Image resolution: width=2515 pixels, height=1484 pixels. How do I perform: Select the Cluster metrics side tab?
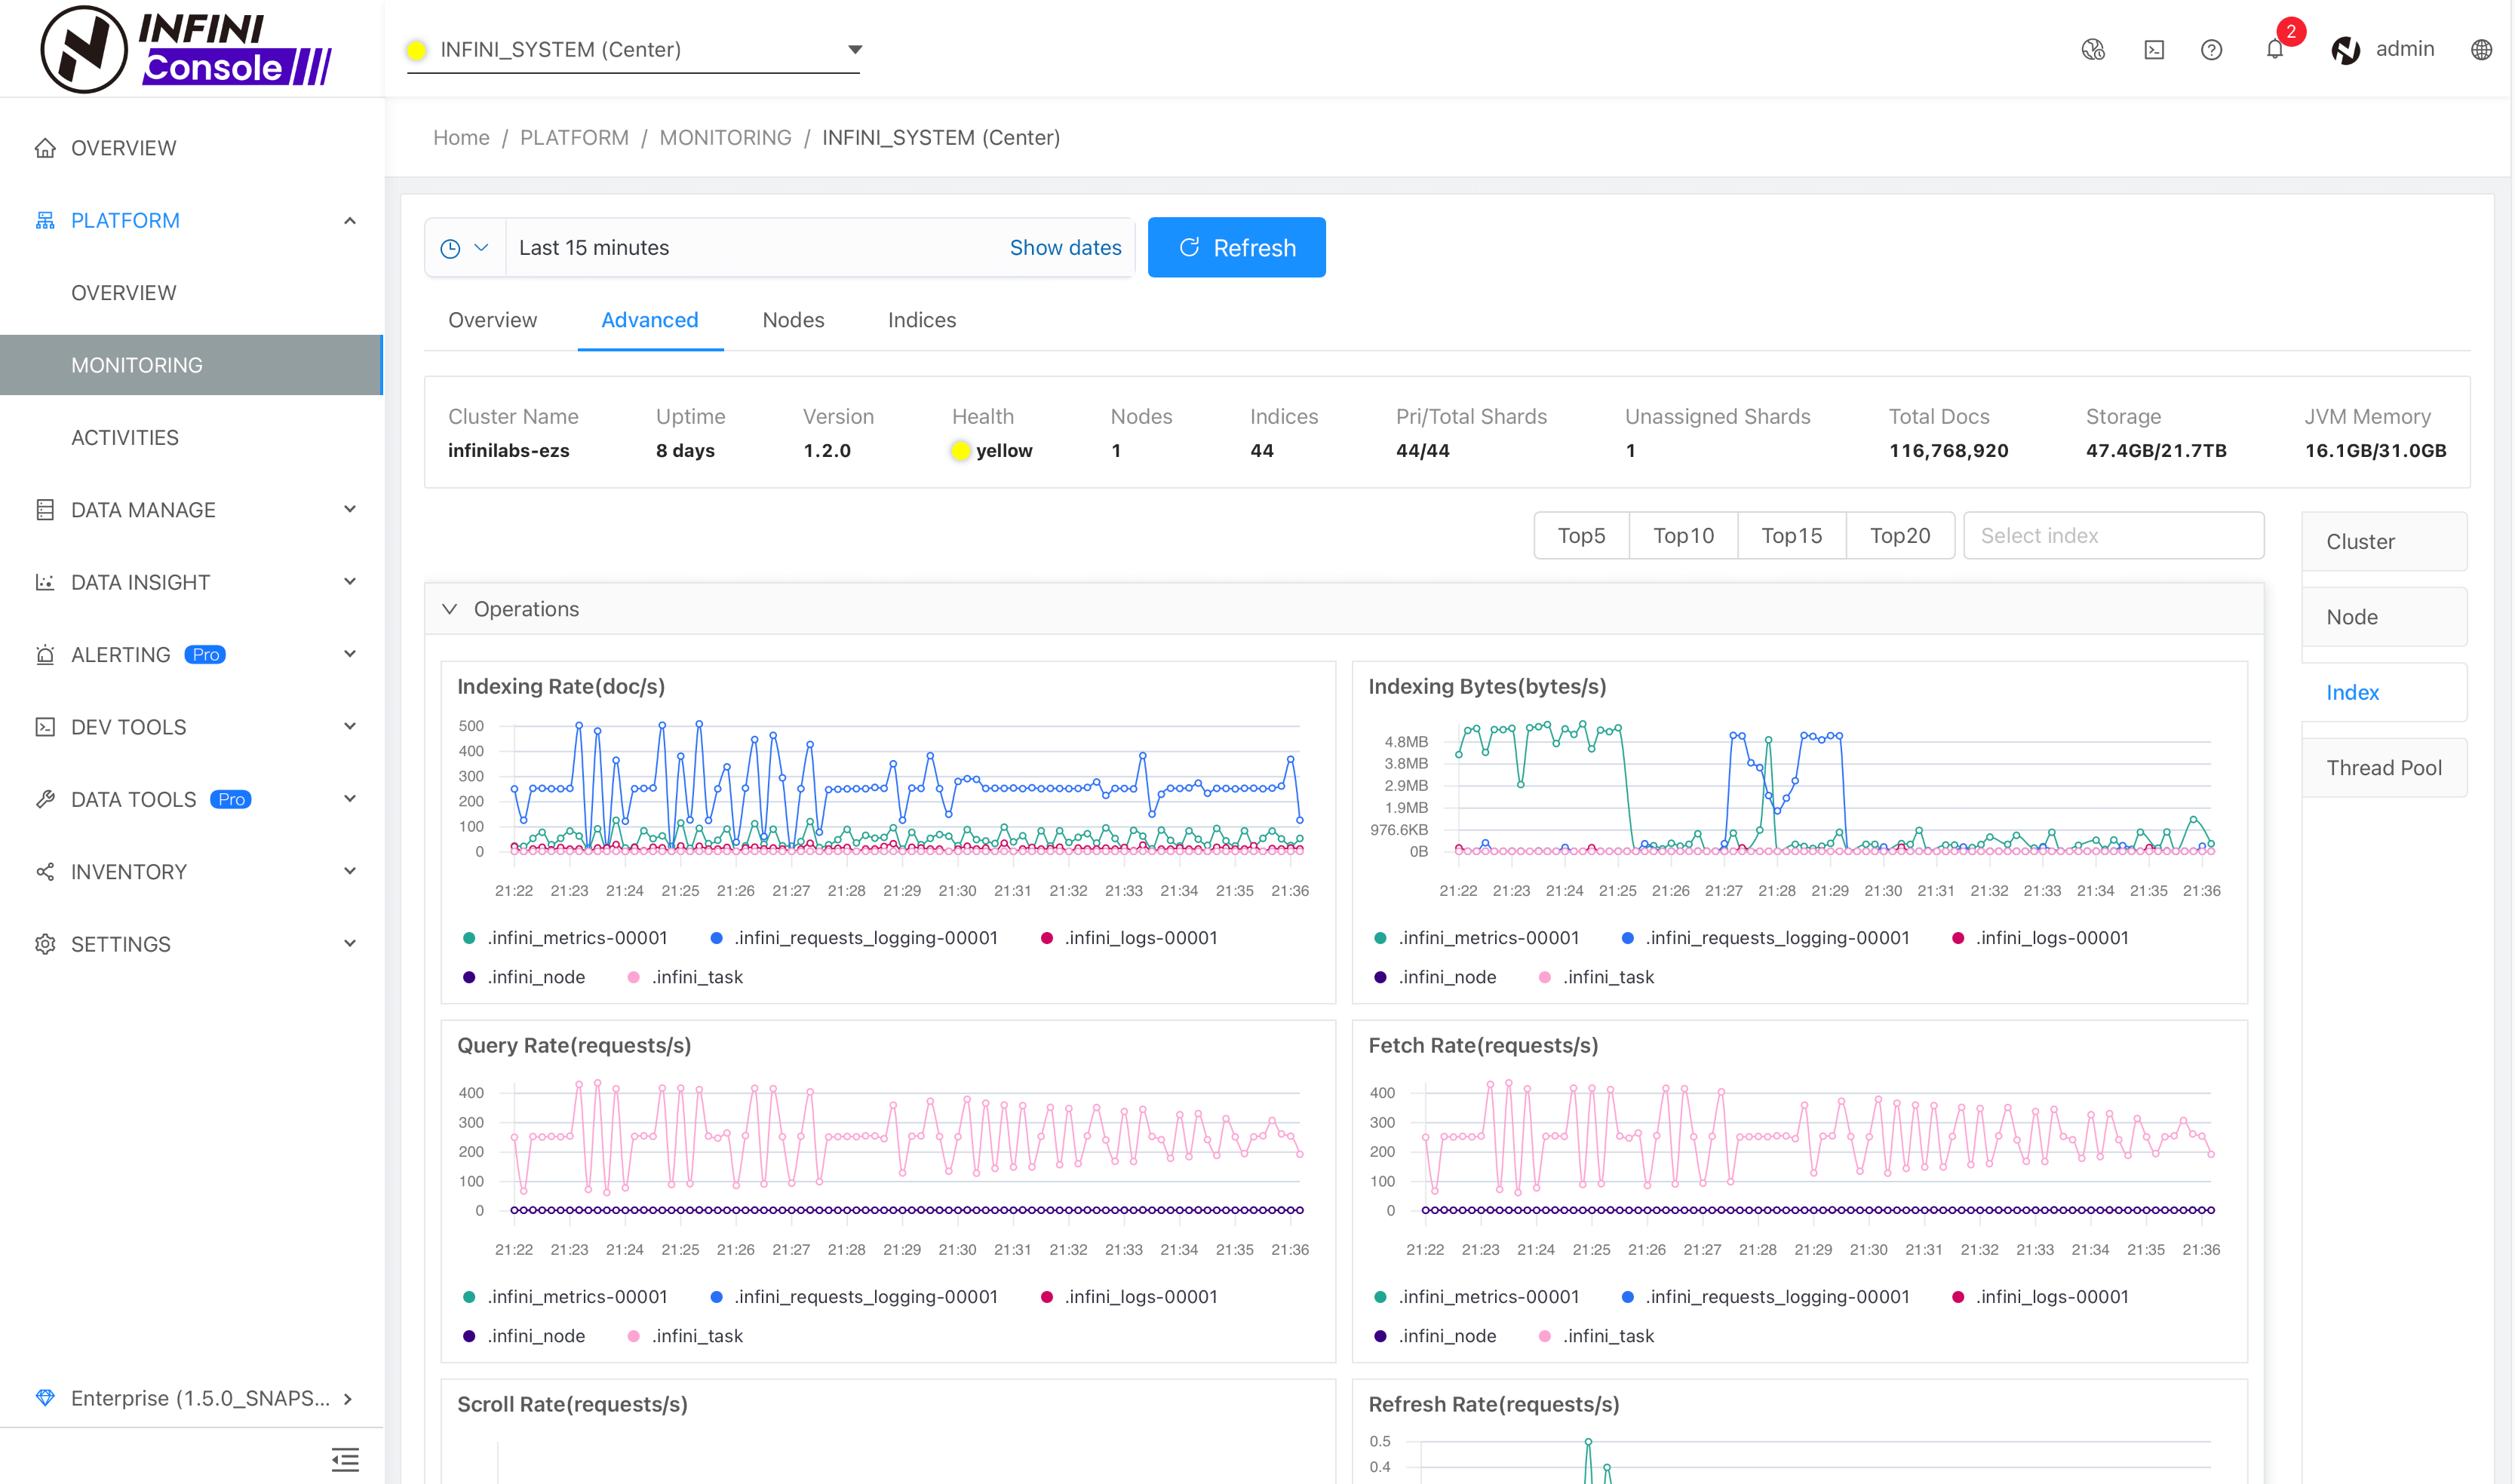tap(2384, 542)
